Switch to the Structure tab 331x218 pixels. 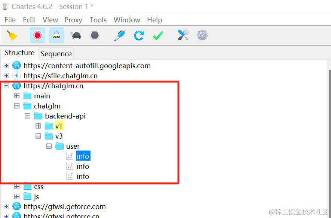click(19, 53)
